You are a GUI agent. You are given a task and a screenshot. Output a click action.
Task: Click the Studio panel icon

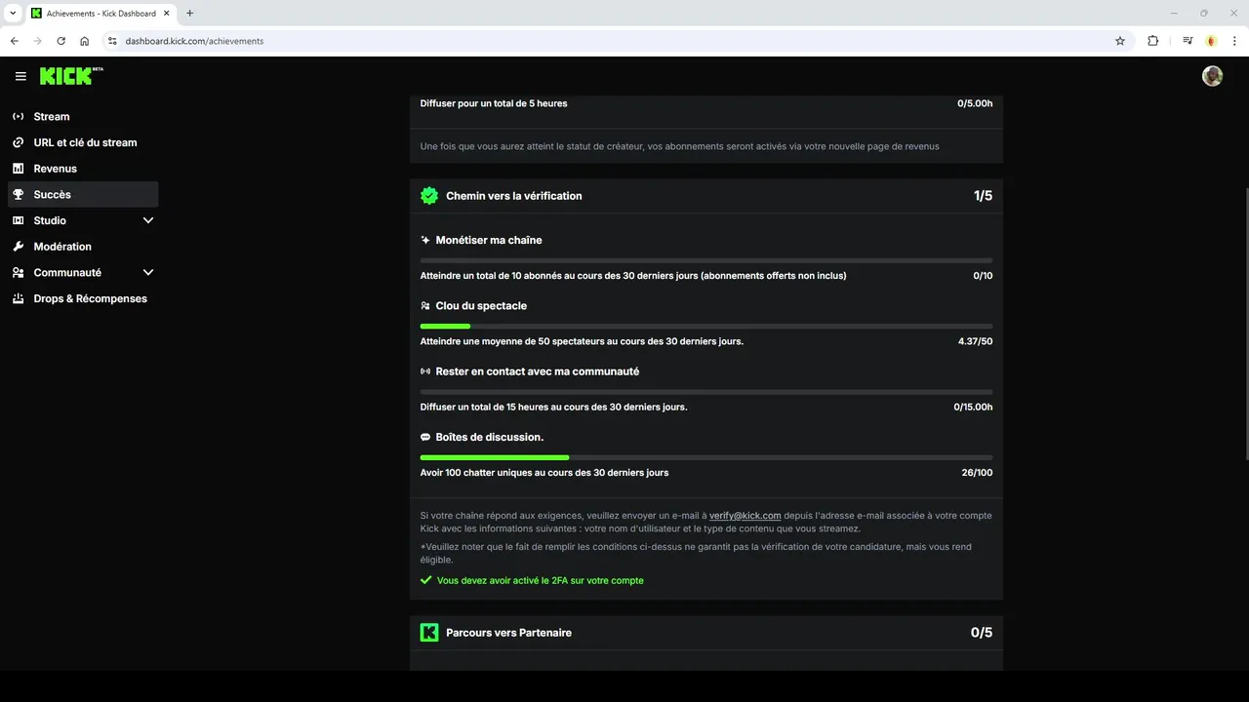18,220
